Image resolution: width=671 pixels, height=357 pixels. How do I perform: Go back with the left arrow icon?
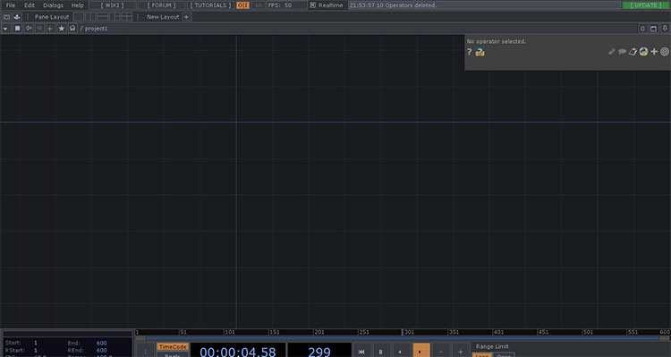point(29,29)
